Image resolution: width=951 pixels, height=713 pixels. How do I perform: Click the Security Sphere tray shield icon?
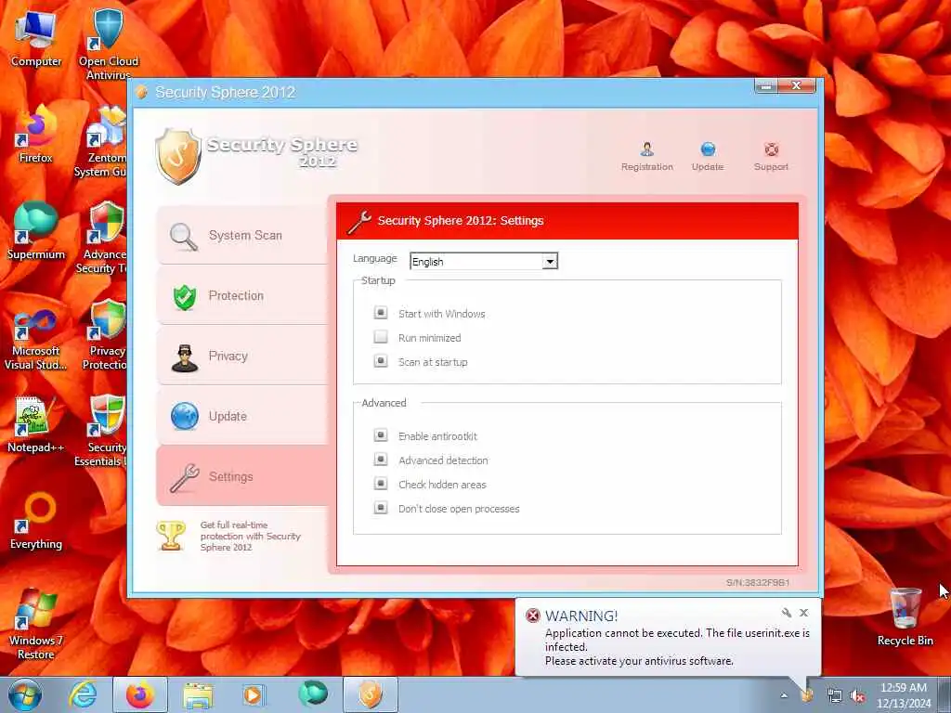[x=807, y=695]
